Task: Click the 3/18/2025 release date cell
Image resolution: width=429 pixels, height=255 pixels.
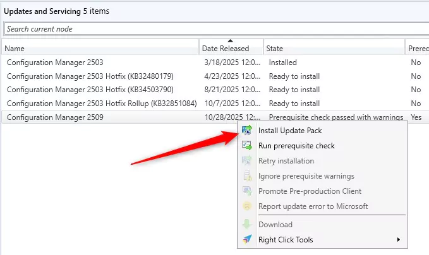Action: point(233,62)
